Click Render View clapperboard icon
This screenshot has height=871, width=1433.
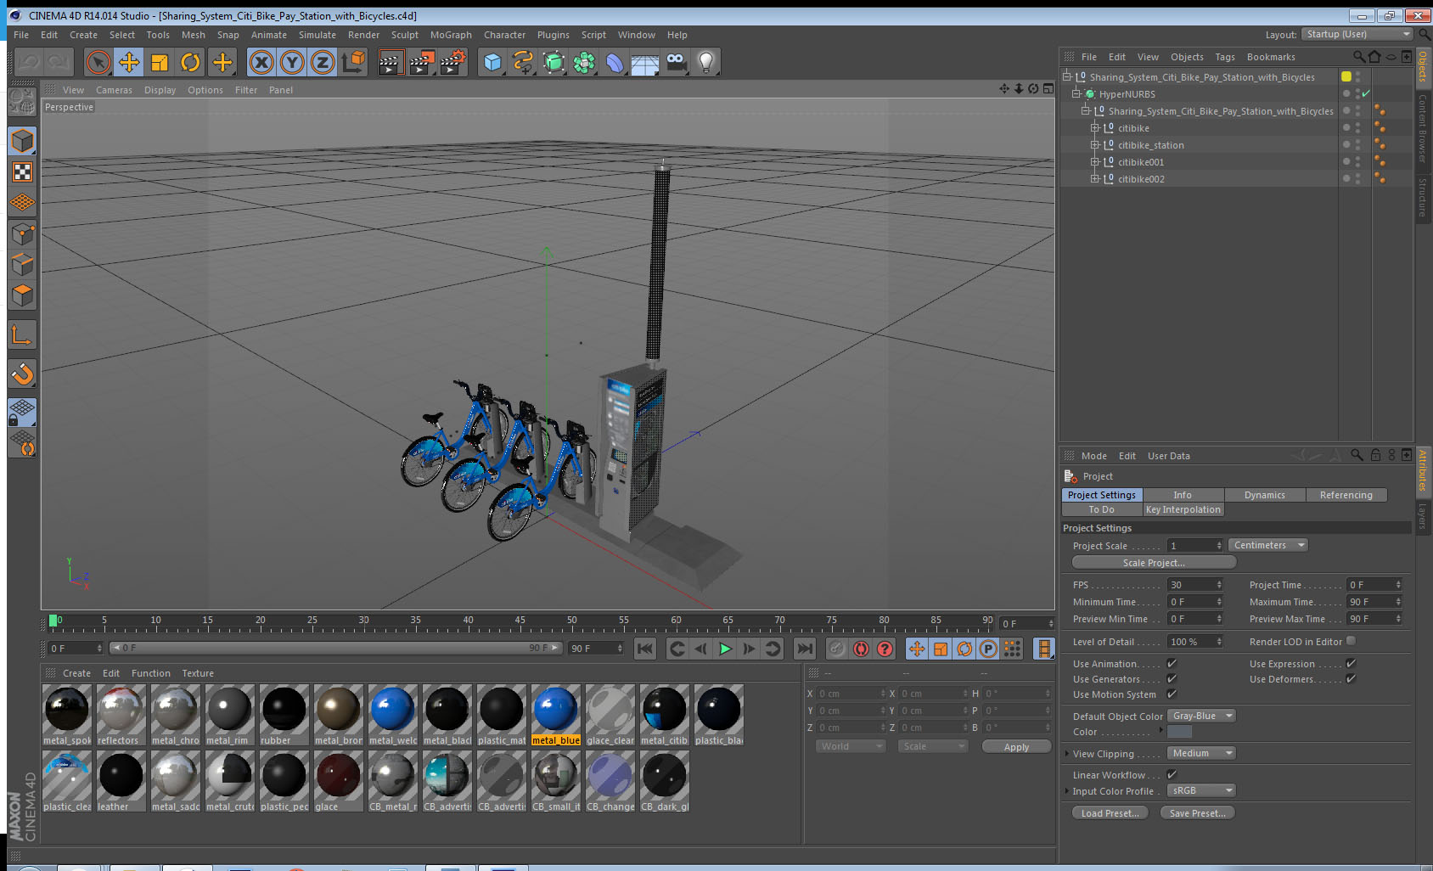390,62
